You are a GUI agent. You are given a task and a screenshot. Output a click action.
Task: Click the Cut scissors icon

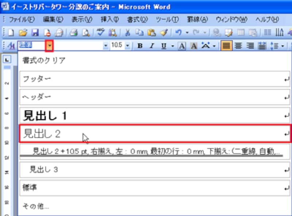[x=127, y=33]
